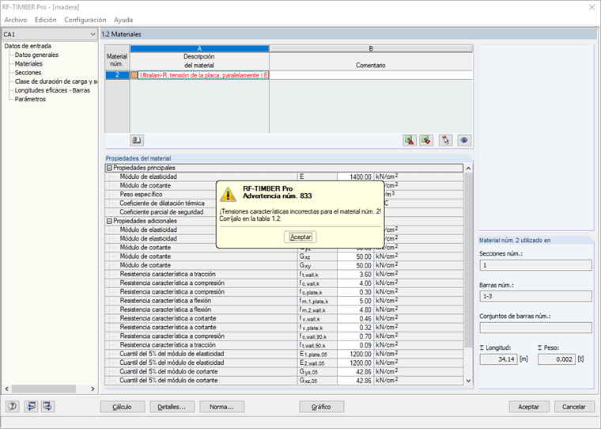Collapse Propiedades principales group

pyautogui.click(x=109, y=168)
